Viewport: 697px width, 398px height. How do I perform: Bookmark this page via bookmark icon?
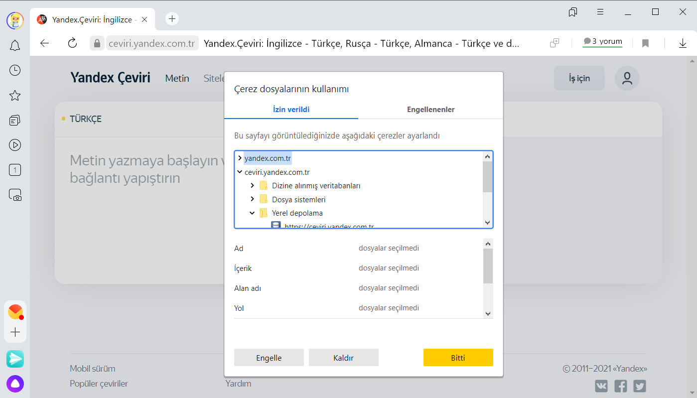click(x=645, y=43)
